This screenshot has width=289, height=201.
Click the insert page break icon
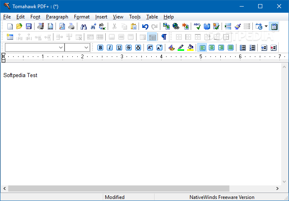pyautogui.click(x=228, y=27)
